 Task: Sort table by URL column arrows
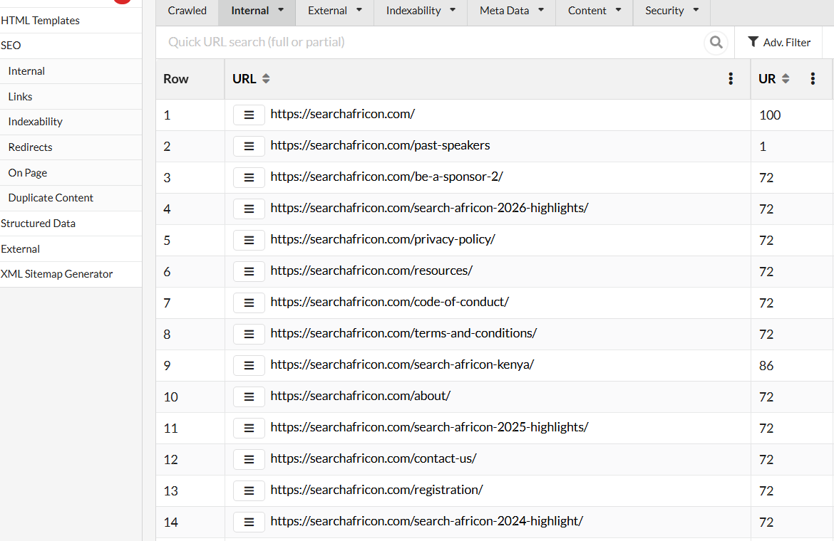[266, 78]
